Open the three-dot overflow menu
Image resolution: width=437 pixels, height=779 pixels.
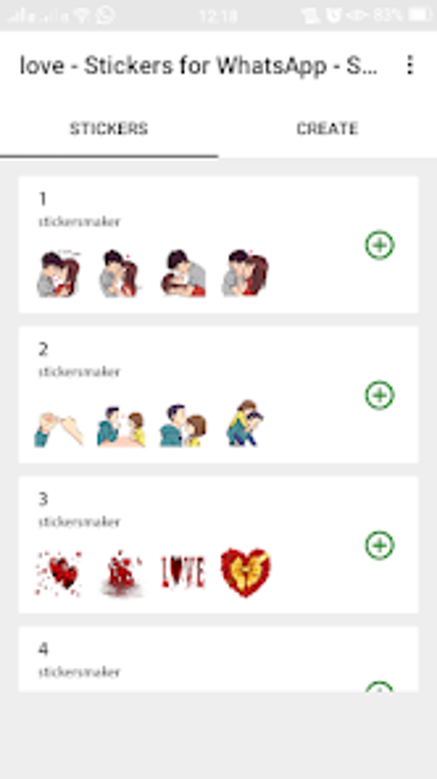(410, 65)
